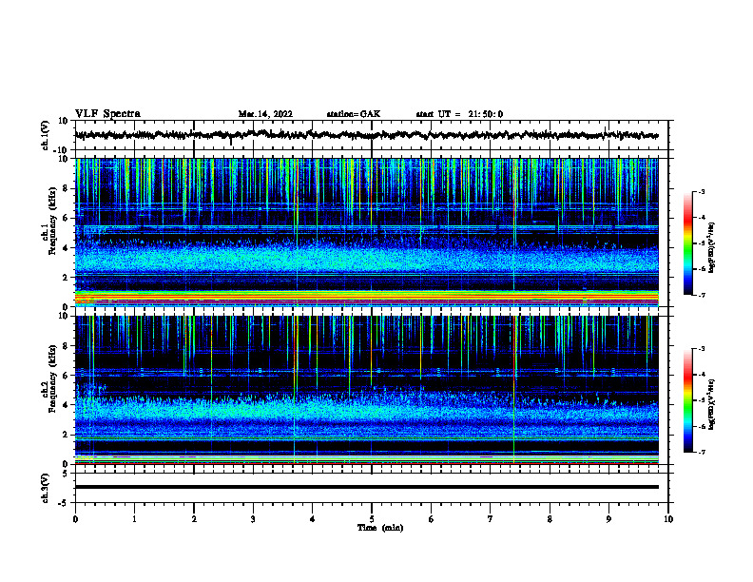This screenshot has height=582, width=753.
Task: Click the ch.1 voltage waveform trace
Action: 366,135
